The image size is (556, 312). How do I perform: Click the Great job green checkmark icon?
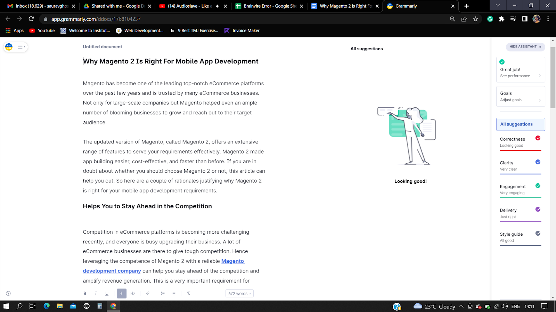click(x=502, y=62)
